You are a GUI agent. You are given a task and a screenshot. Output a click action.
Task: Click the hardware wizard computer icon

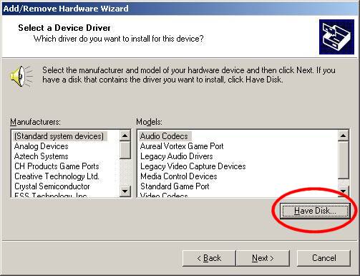pyautogui.click(x=336, y=37)
